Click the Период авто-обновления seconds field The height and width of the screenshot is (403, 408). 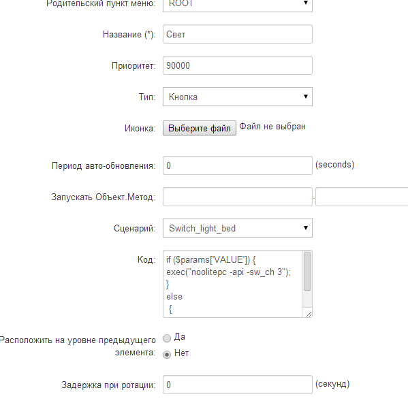238,165
